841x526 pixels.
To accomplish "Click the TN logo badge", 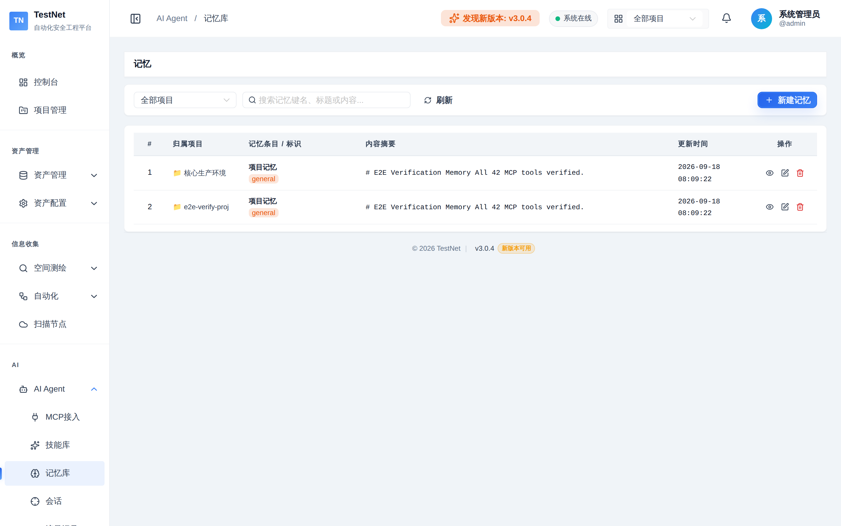I will coord(19,20).
